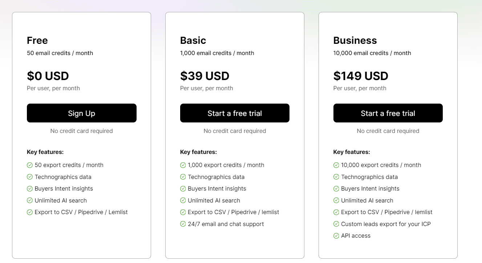This screenshot has height=263, width=482.
Task: Click the checkmark beside 24/7 email and chat support
Action: click(x=183, y=224)
